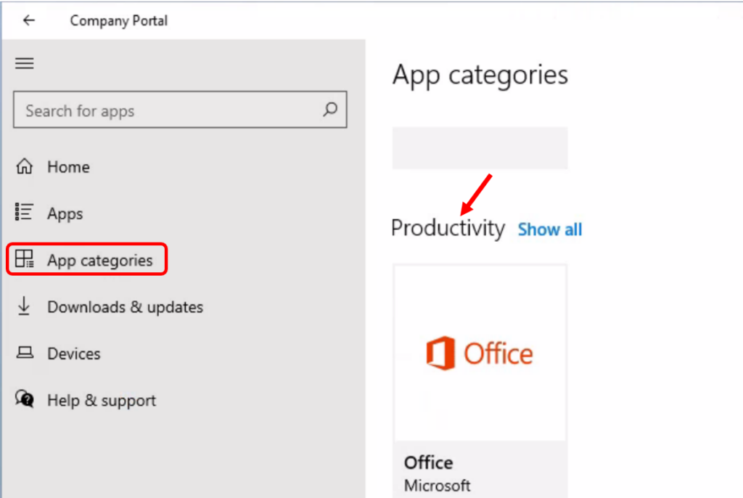Open the Home menu entry

click(68, 167)
